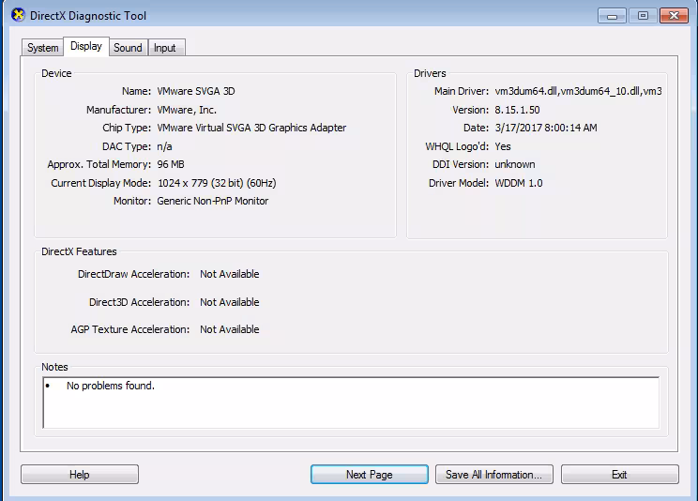
Task: Close the window with the red X
Action: tap(674, 16)
